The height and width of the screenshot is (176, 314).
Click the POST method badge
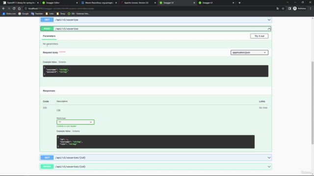pos(47,29)
